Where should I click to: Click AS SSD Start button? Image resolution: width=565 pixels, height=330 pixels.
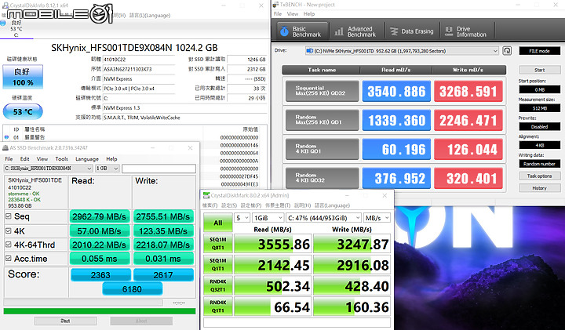65,321
